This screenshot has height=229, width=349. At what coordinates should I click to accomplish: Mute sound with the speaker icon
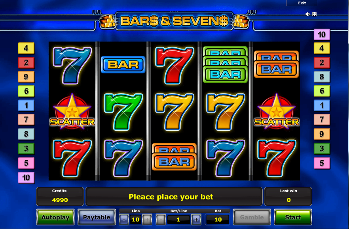[x=307, y=14]
